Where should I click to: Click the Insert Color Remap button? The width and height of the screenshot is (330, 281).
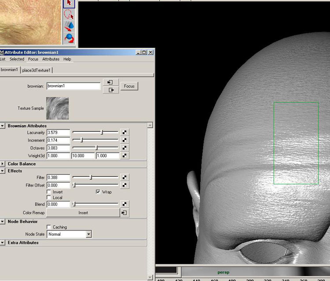pyautogui.click(x=83, y=213)
